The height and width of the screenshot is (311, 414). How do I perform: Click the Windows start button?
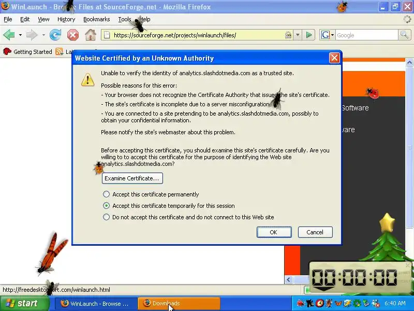24,303
